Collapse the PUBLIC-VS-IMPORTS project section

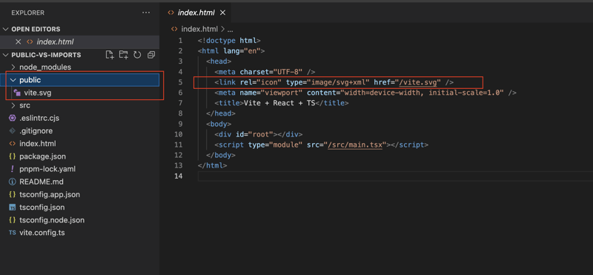point(6,55)
